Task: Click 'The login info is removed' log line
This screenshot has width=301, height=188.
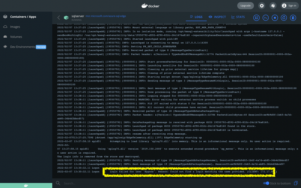Action: pyautogui.click(x=98, y=157)
